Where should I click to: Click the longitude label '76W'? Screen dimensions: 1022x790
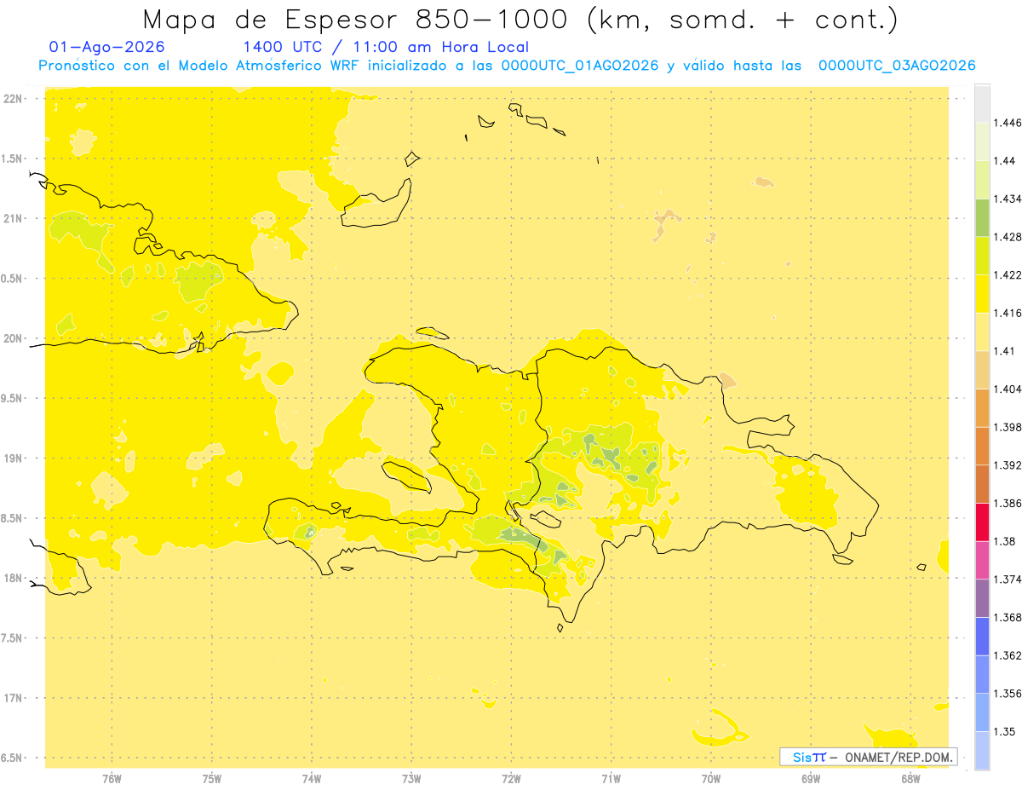(x=112, y=779)
